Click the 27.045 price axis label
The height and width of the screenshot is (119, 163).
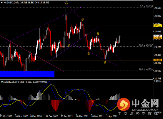coord(158,32)
